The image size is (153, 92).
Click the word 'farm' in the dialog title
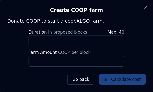click(96, 10)
